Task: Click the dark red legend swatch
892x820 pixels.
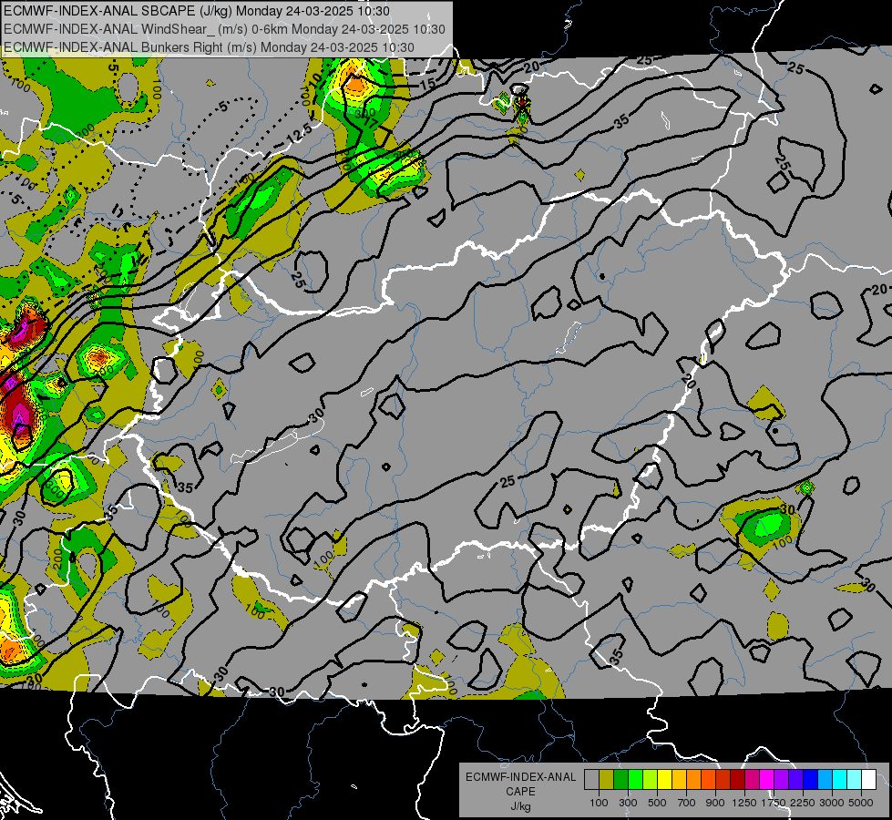Action: [738, 779]
